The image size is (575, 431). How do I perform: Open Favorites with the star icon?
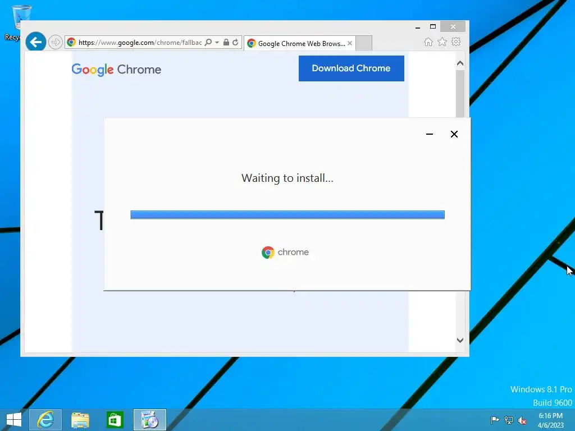coord(442,42)
